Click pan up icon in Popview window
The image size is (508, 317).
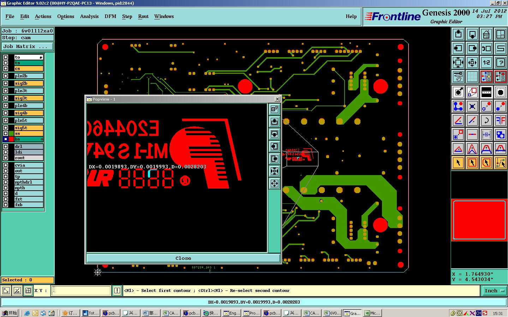(x=274, y=122)
